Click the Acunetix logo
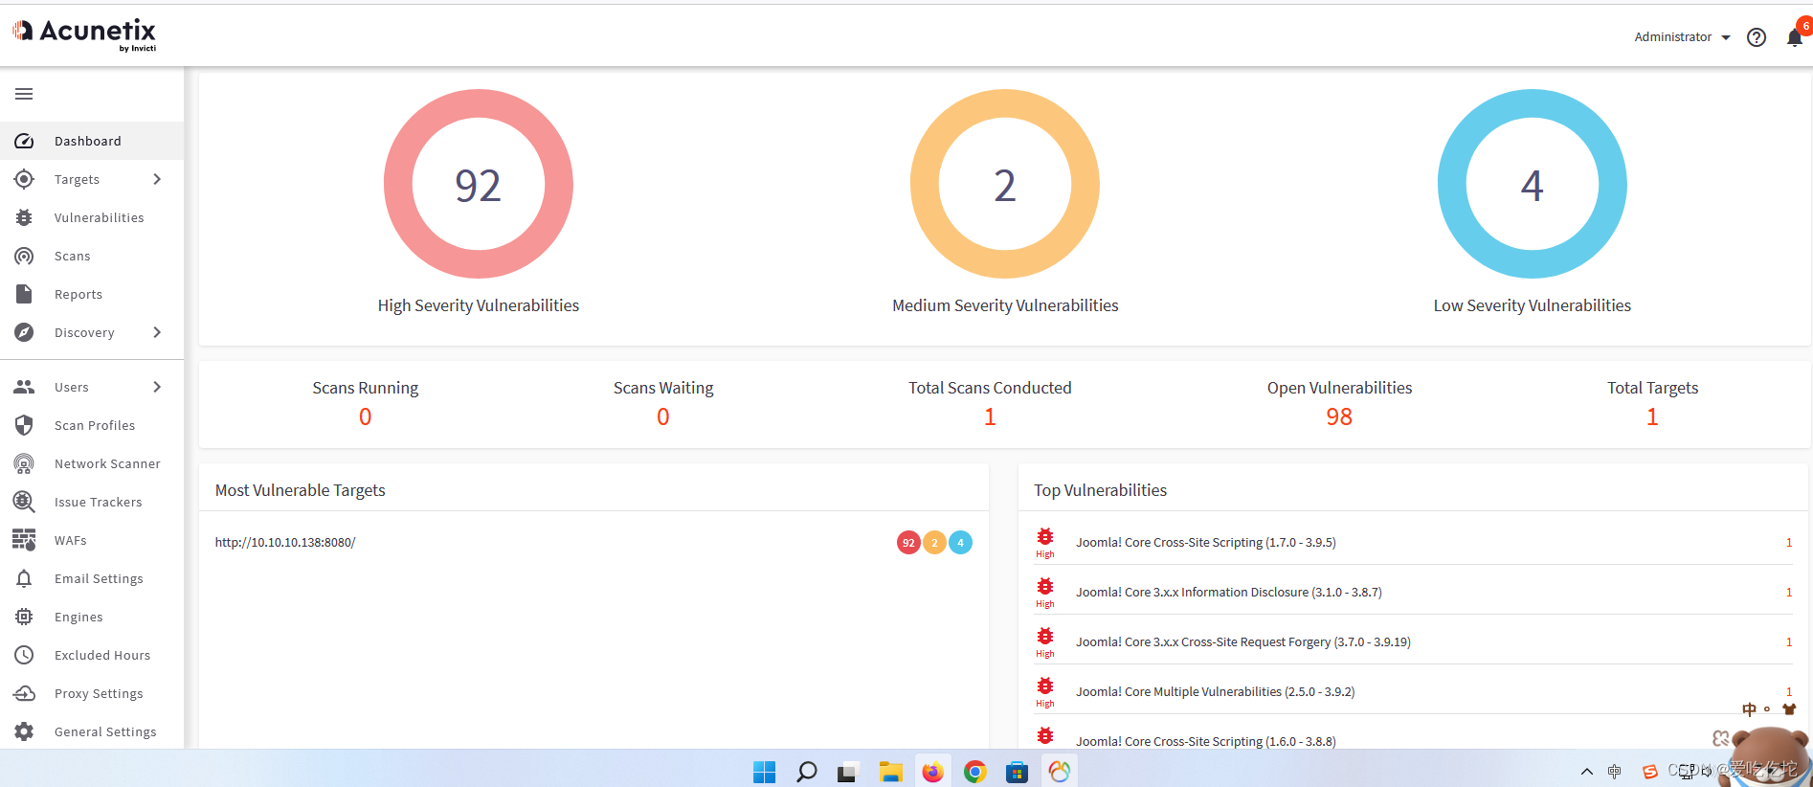1813x787 pixels. (x=85, y=34)
